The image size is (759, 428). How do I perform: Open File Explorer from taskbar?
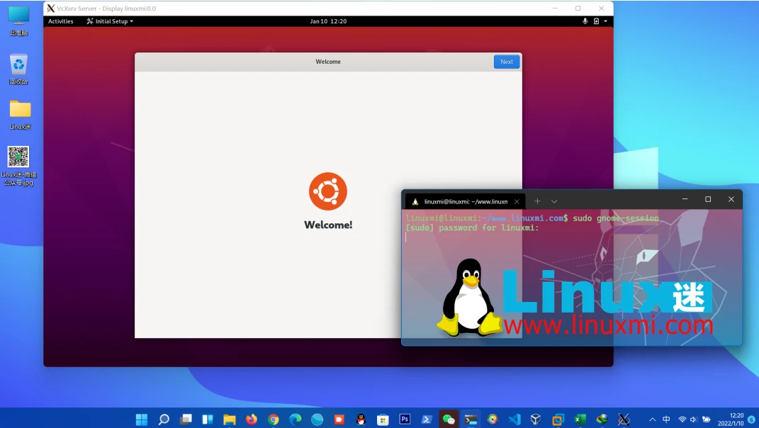[230, 419]
